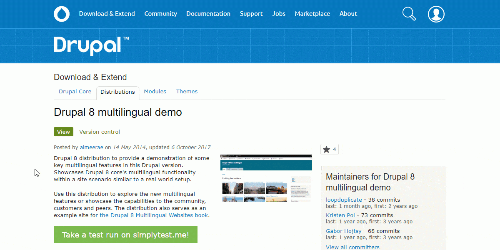Click the star icon to follow project

(x=326, y=150)
